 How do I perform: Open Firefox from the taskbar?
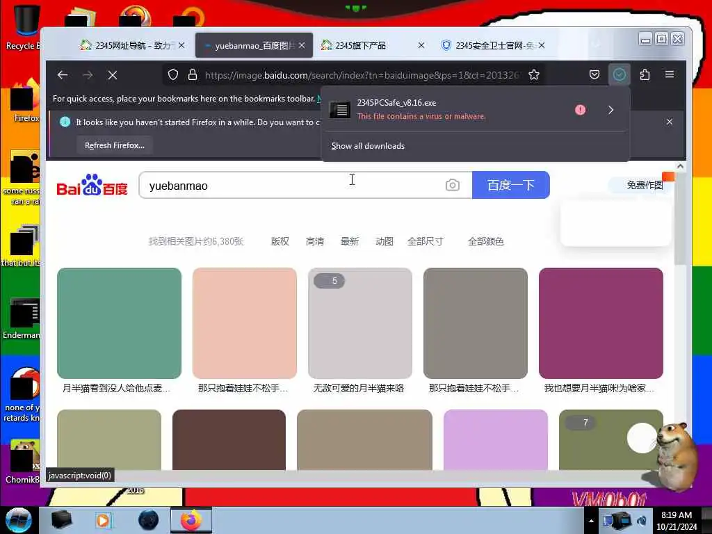coord(191,520)
